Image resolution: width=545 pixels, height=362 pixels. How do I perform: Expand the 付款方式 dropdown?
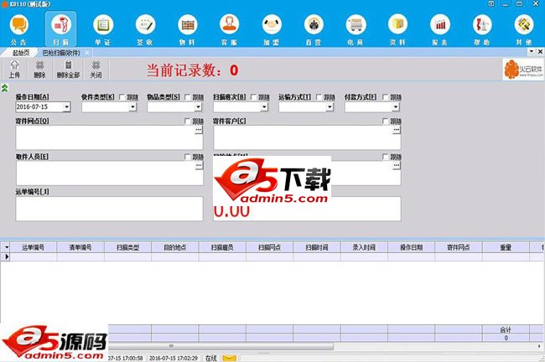[x=396, y=107]
